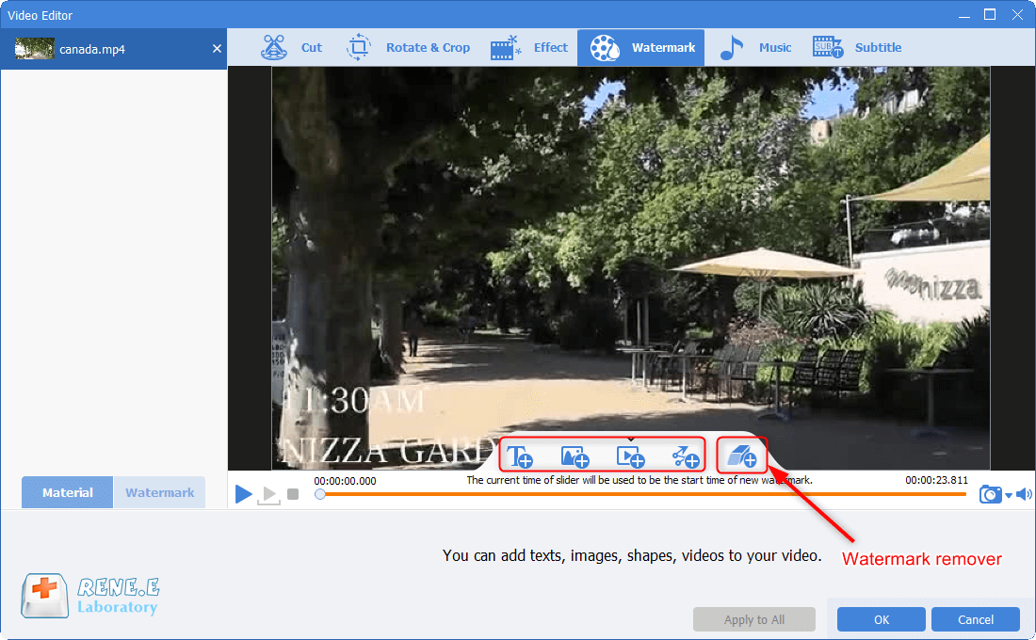Close the canada.mp4 file tab
This screenshot has width=1036, height=640.
pos(217,49)
